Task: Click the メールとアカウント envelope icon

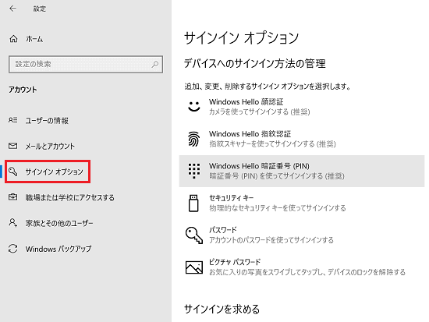Action: coord(12,146)
